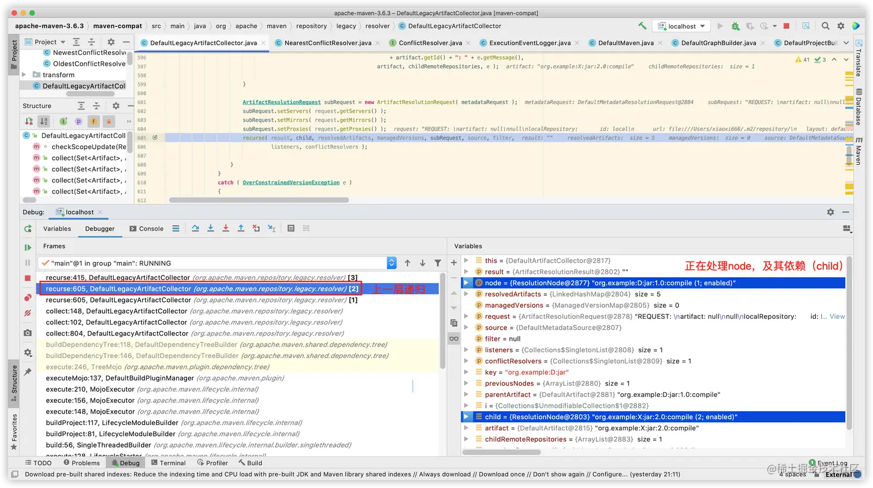Expand the transform folder in the Project tree

click(24, 74)
